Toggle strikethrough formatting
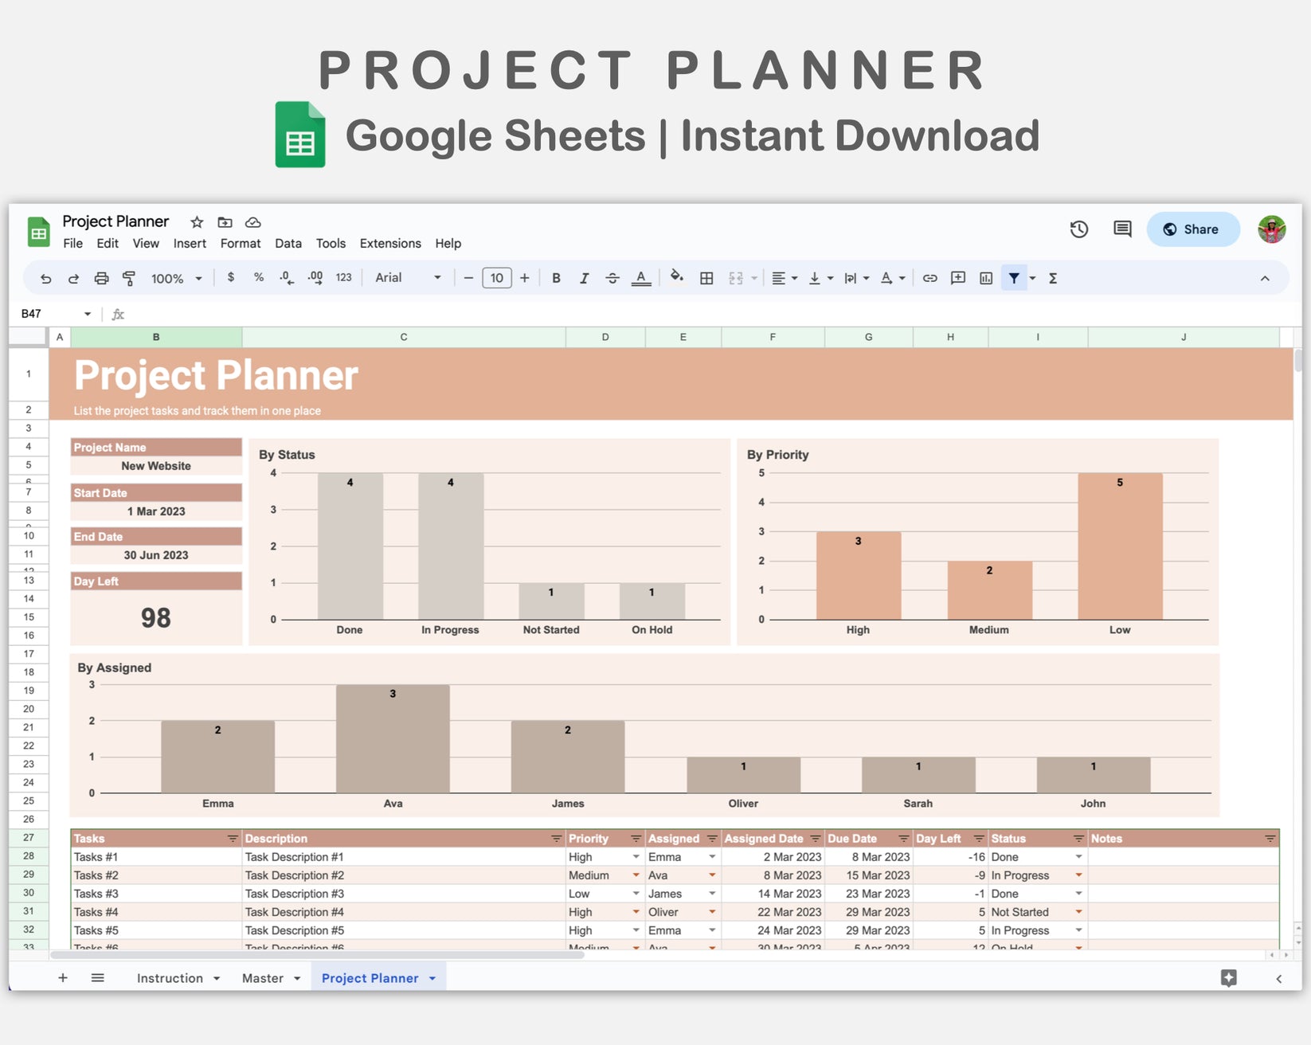The height and width of the screenshot is (1045, 1311). pos(612,278)
